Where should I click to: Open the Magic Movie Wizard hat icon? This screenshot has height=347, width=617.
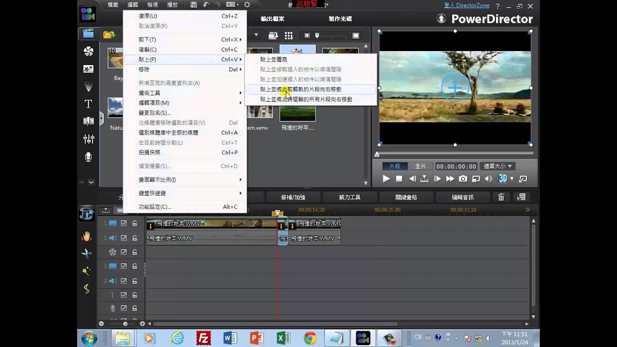coord(87,214)
